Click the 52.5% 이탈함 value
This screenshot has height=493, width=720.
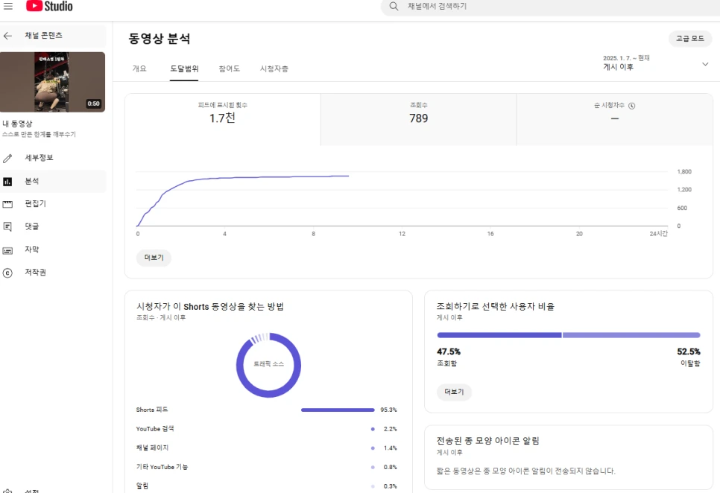[x=688, y=352]
